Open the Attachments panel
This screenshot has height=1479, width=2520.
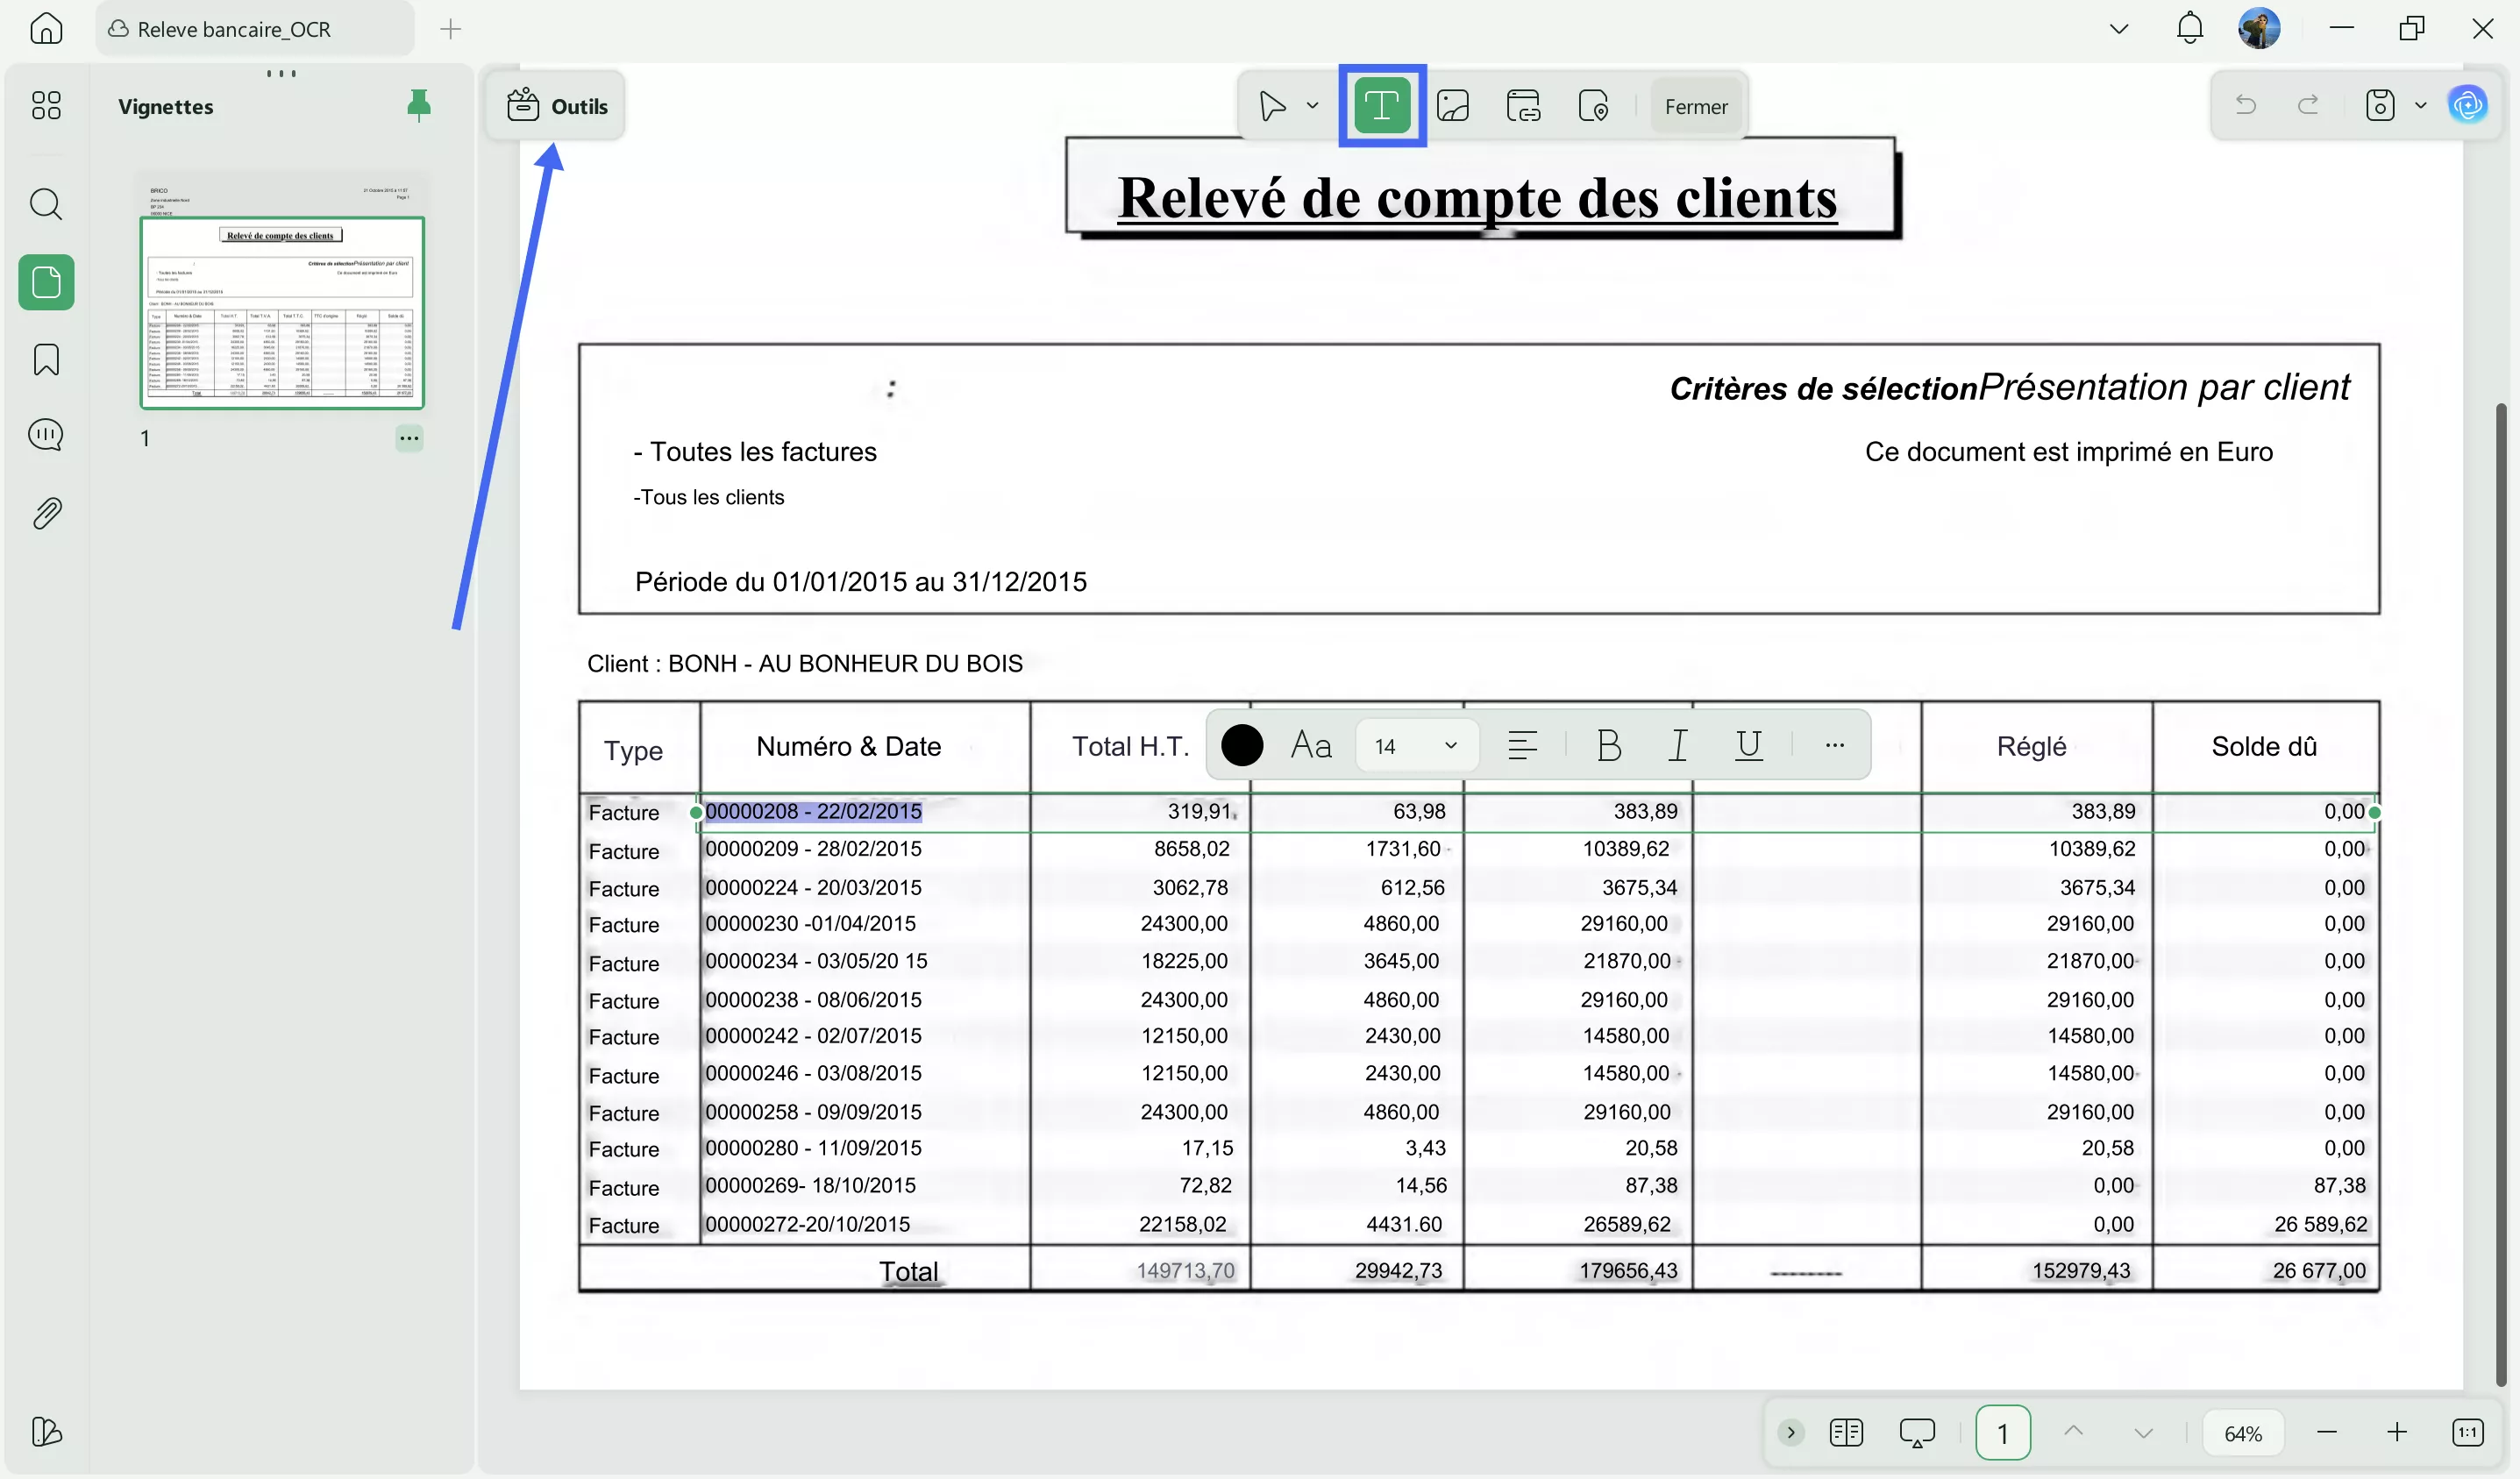(x=46, y=513)
